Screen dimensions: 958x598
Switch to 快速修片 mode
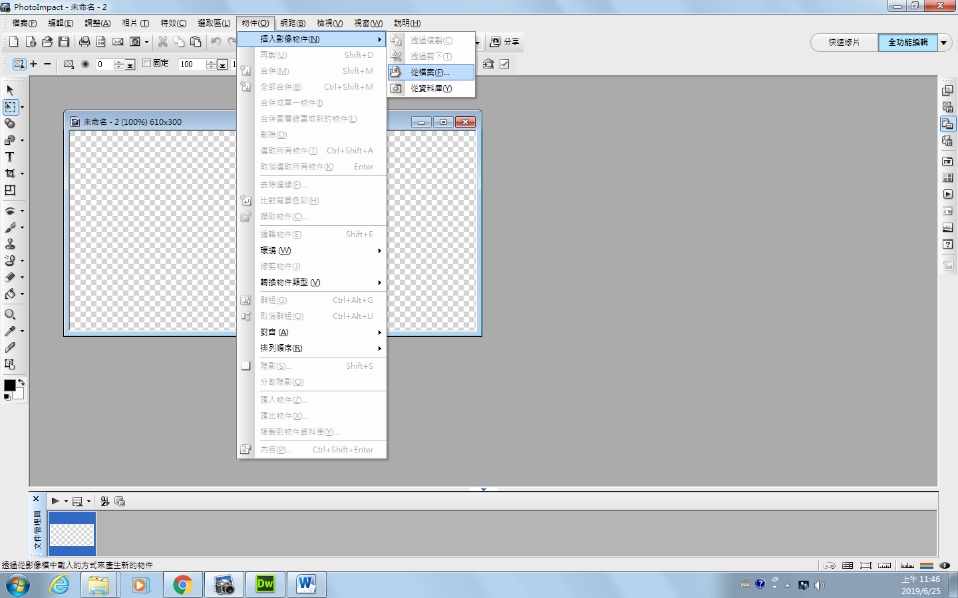[x=844, y=43]
